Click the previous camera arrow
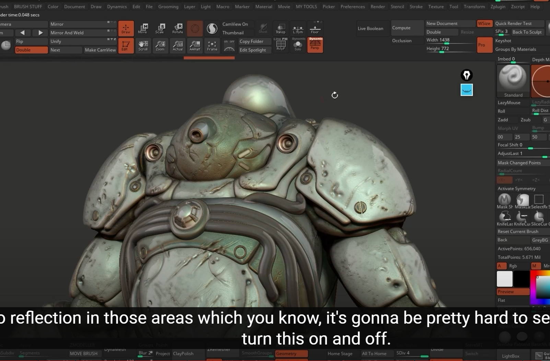Viewport: 550px width, 361px height. 22,33
